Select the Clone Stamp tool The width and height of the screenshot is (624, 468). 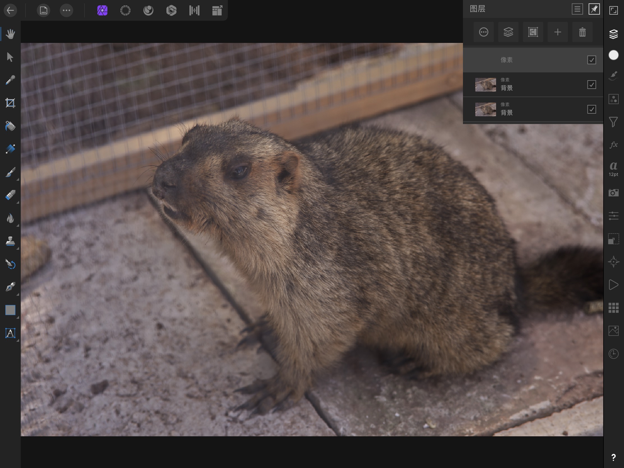coord(10,242)
